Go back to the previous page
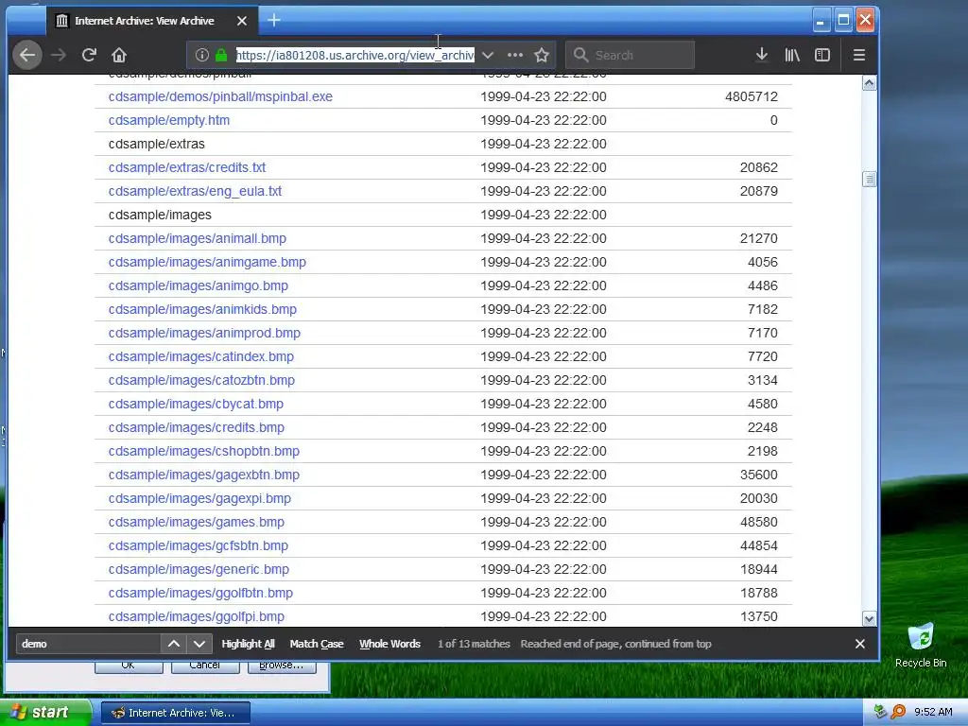The width and height of the screenshot is (968, 726). point(27,55)
